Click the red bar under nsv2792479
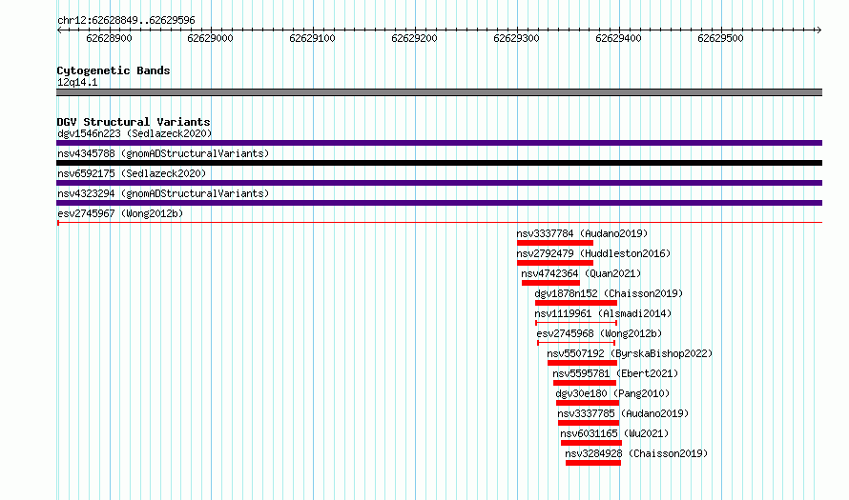The width and height of the screenshot is (849, 500). (555, 263)
